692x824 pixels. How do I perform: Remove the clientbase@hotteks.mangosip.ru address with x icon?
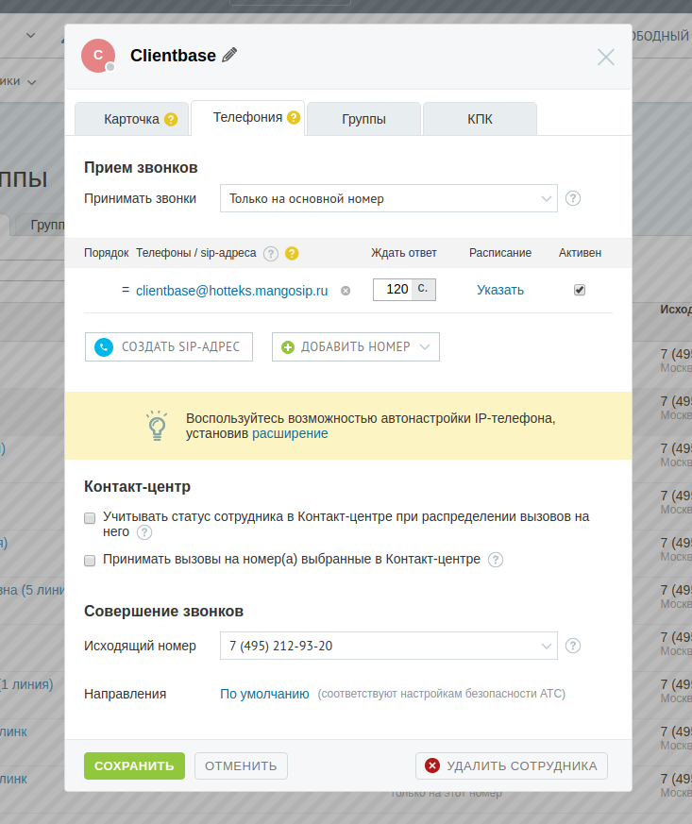pos(346,291)
